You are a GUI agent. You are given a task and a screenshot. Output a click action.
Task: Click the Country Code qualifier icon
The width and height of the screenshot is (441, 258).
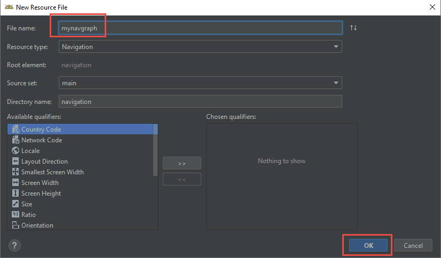tap(15, 130)
